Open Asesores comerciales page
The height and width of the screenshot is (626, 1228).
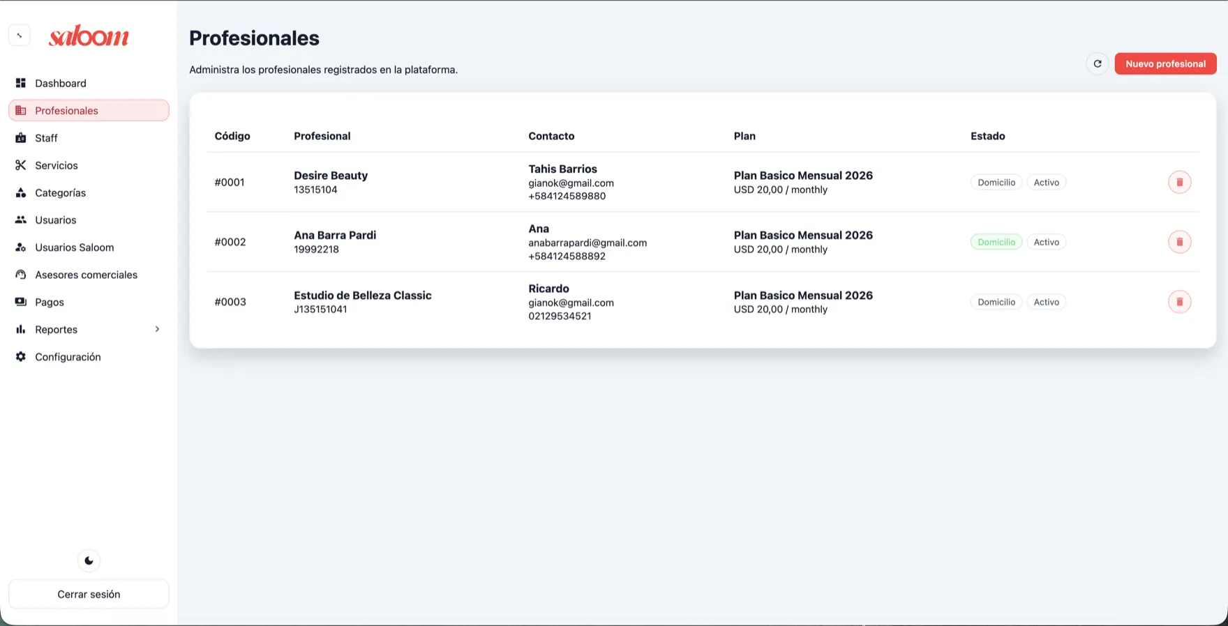[89, 275]
